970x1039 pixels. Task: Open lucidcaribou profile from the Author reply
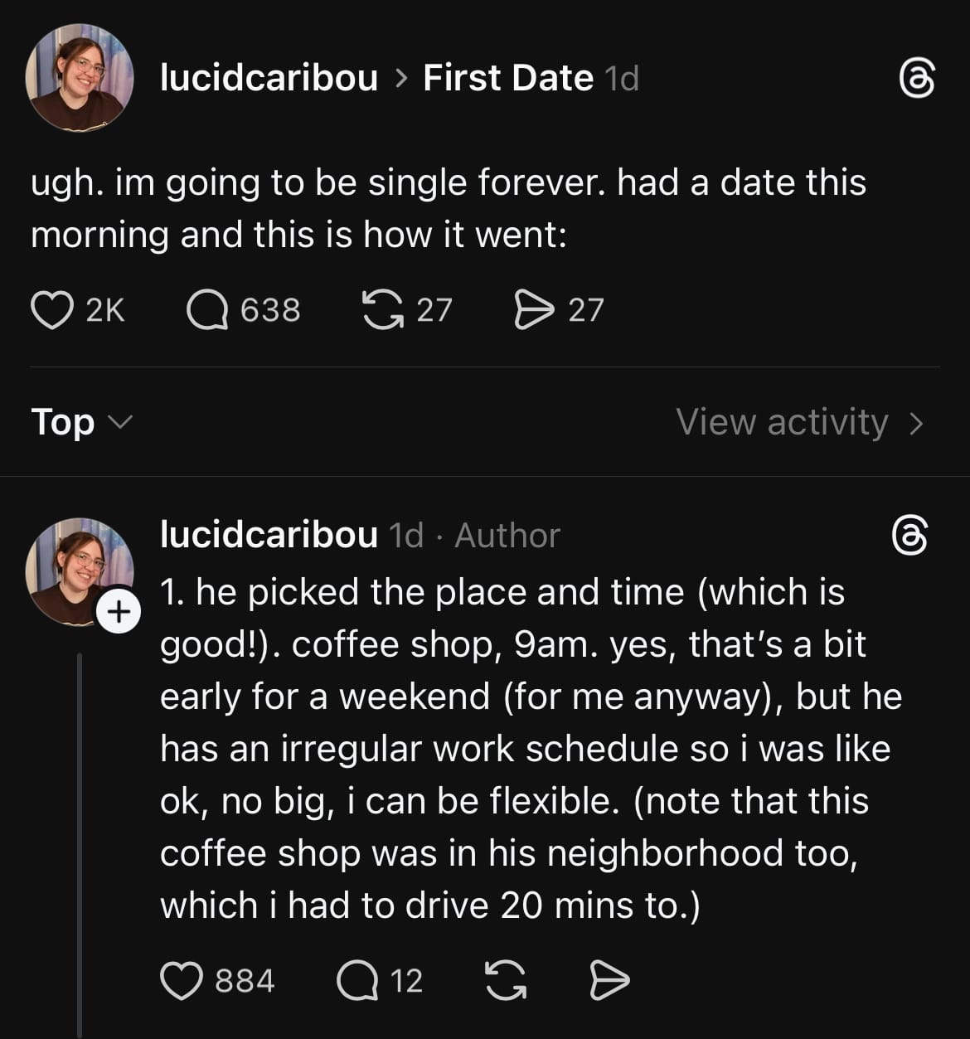pyautogui.click(x=269, y=536)
